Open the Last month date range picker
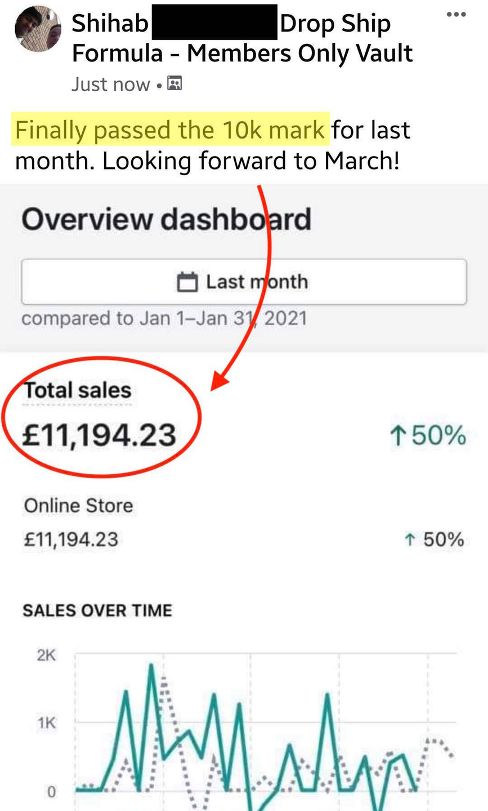488x811 pixels. 244,282
